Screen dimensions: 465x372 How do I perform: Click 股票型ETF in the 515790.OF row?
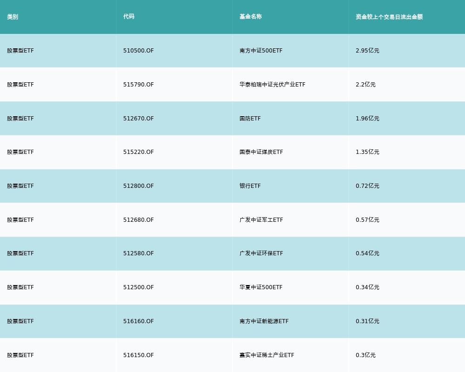(x=20, y=85)
